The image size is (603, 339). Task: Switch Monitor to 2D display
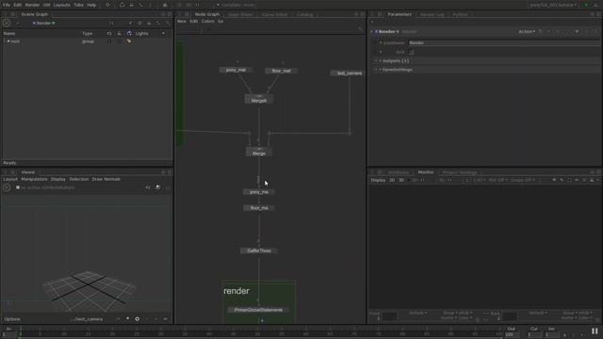[392, 180]
